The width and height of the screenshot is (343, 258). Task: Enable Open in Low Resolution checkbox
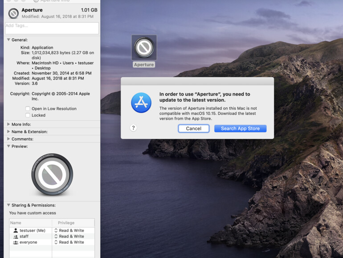coord(28,109)
